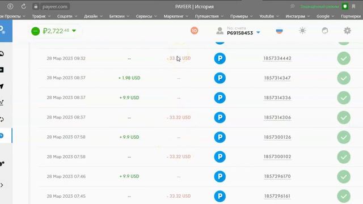This screenshot has height=204, width=363.
Task: Click the green shield protected mode icon
Action: coord(345,6)
